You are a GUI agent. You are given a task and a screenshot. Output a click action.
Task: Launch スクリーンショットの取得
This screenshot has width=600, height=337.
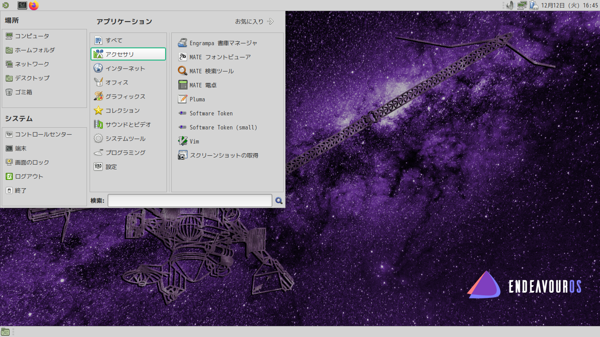coord(227,155)
